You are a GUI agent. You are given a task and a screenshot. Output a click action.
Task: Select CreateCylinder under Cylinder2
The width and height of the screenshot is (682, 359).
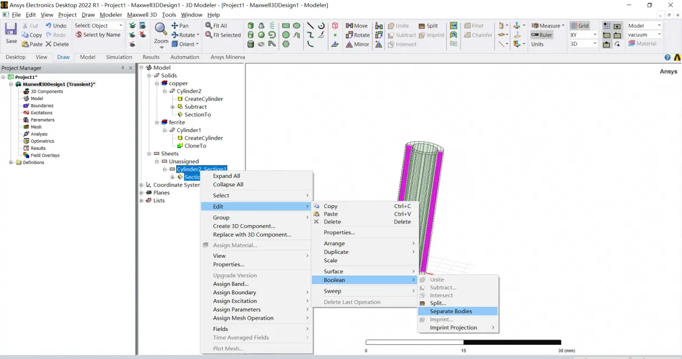point(204,99)
